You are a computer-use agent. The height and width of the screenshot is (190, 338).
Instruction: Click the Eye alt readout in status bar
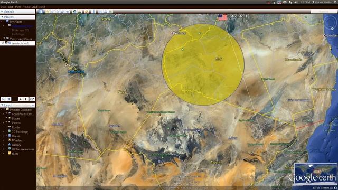point(323,188)
